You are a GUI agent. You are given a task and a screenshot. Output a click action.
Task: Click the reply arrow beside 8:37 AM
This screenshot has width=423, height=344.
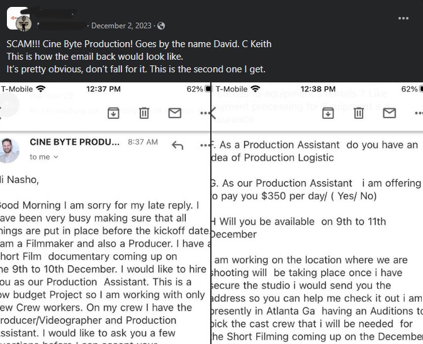pos(178,146)
